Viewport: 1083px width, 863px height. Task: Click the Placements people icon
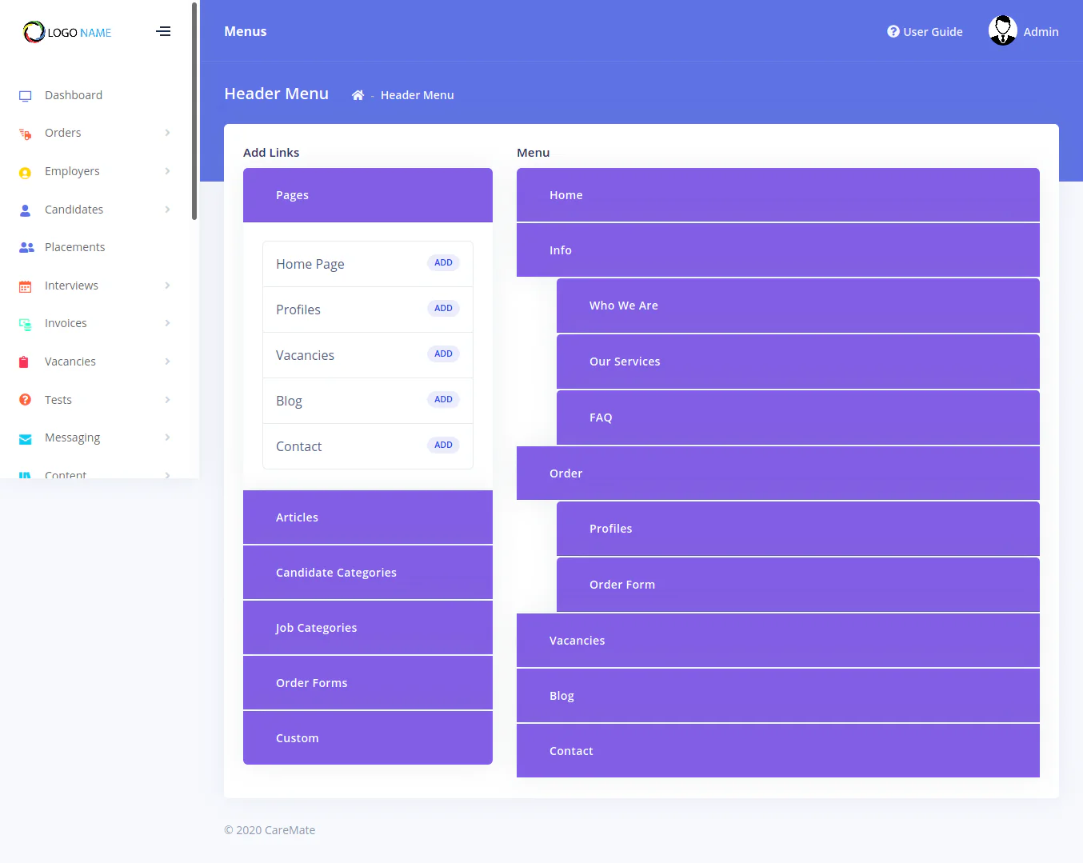[26, 248]
